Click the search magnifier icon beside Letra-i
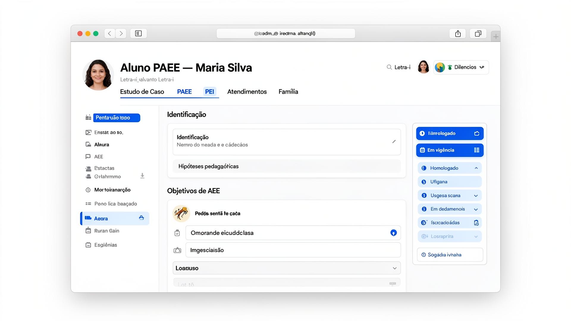Viewport: 571px width, 321px height. point(389,67)
